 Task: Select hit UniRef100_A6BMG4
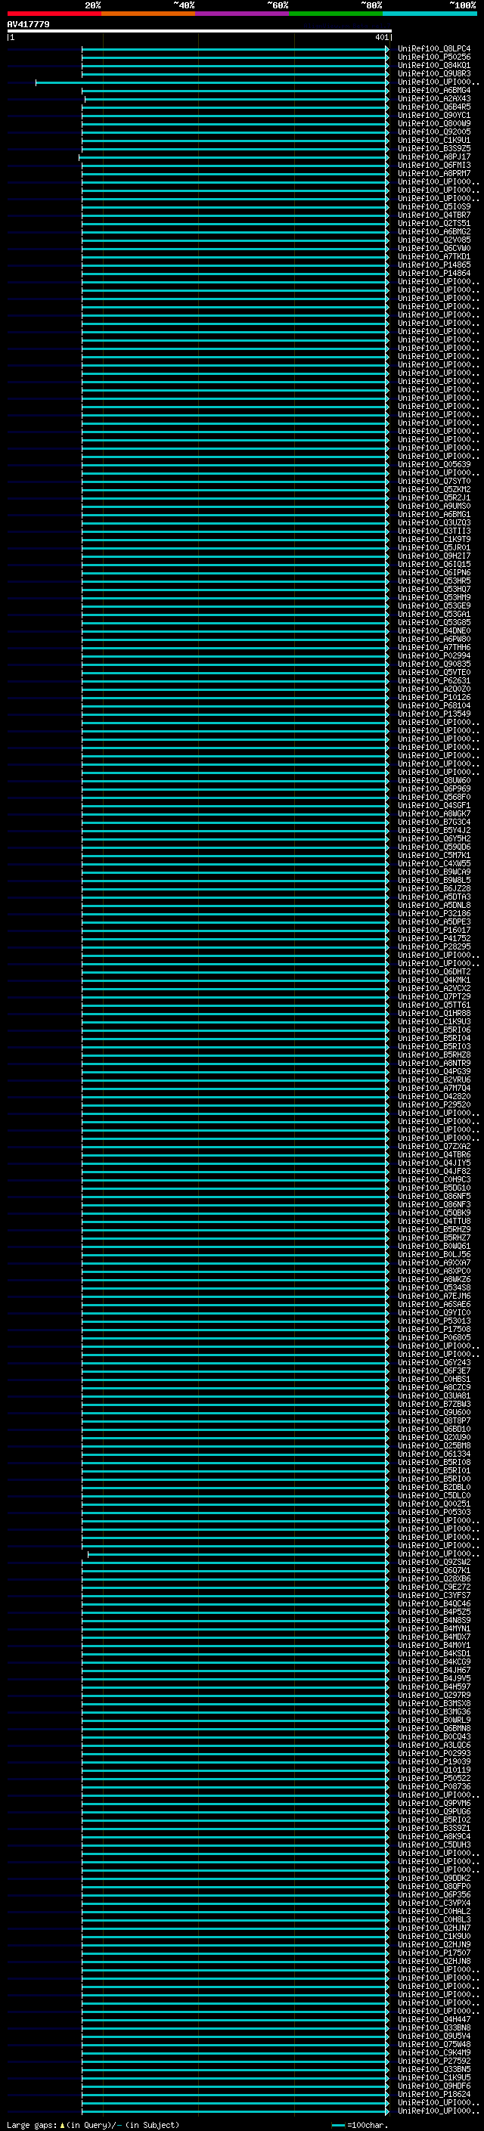(434, 90)
